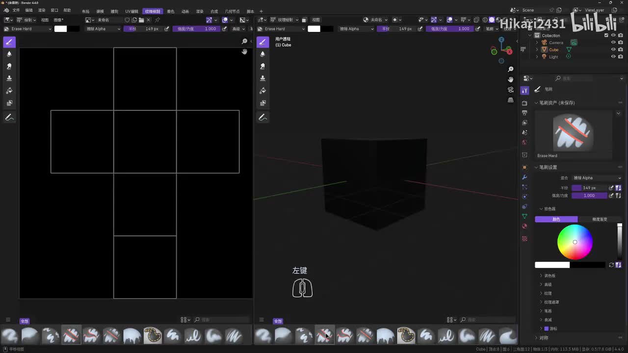Toggle pin image in image editor header
The width and height of the screenshot is (628, 353).
pos(157,20)
